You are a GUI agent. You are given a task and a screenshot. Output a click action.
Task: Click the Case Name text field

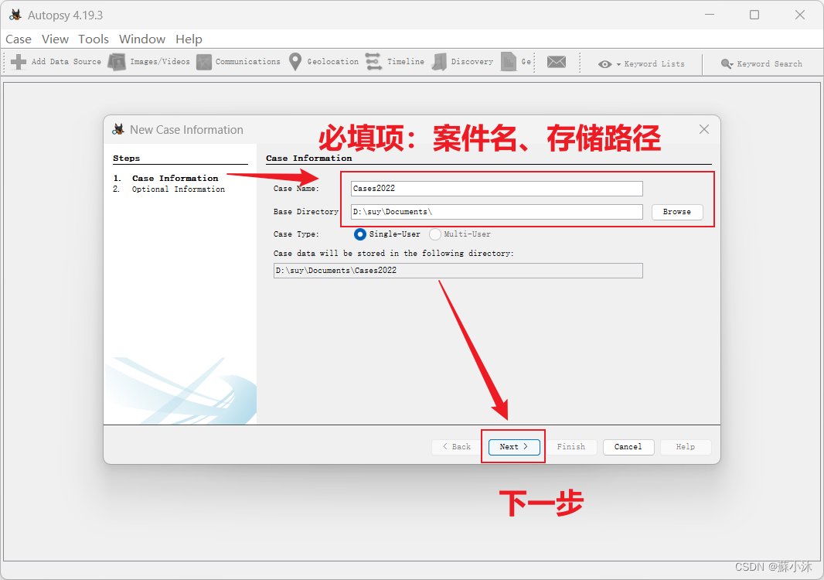pos(496,189)
